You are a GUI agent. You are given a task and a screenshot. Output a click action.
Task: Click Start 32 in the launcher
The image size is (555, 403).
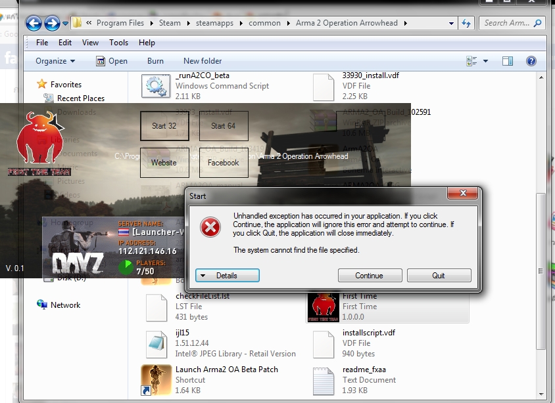point(164,126)
